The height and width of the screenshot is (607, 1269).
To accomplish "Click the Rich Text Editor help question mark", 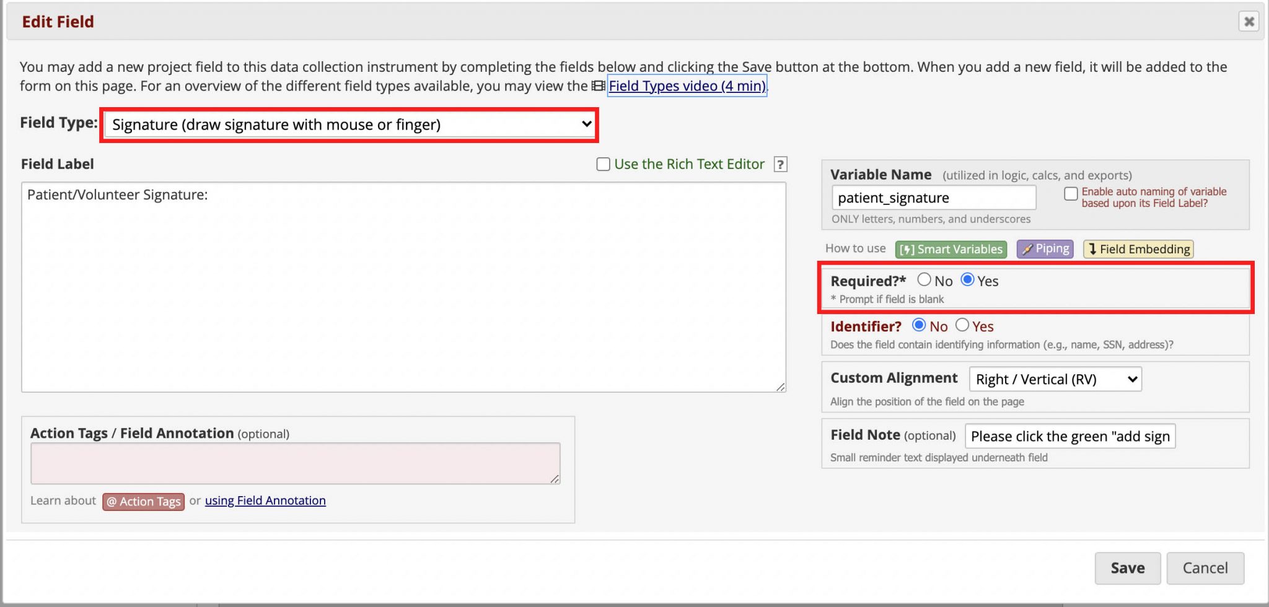I will point(781,164).
